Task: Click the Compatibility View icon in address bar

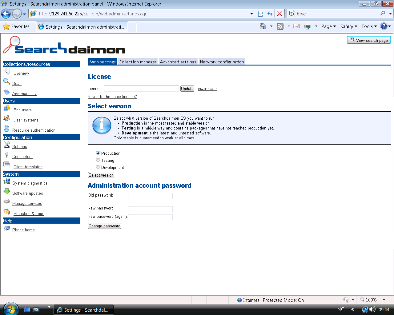Action: point(260,14)
